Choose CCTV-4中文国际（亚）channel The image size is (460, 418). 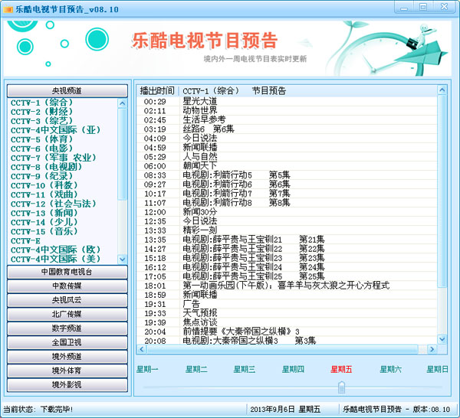click(x=56, y=130)
